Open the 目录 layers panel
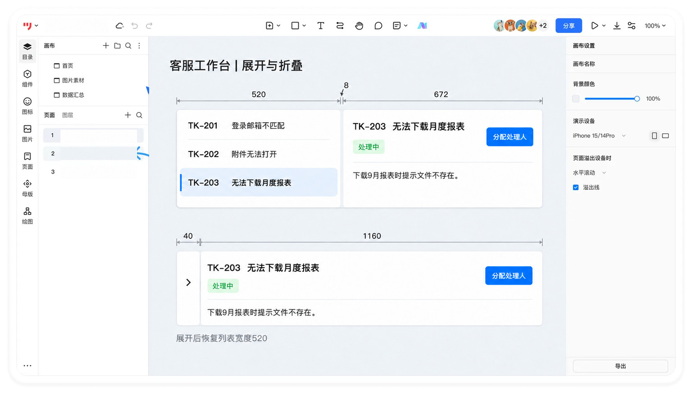This screenshot has width=692, height=394. click(x=27, y=51)
